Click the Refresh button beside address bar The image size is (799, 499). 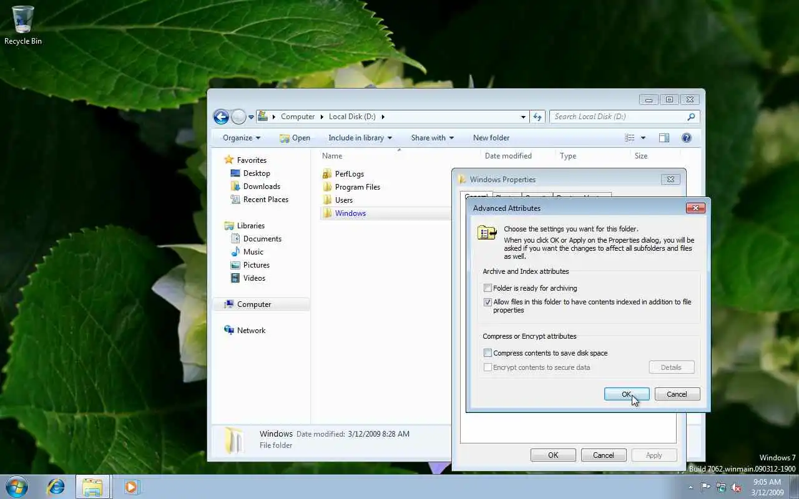coord(537,117)
